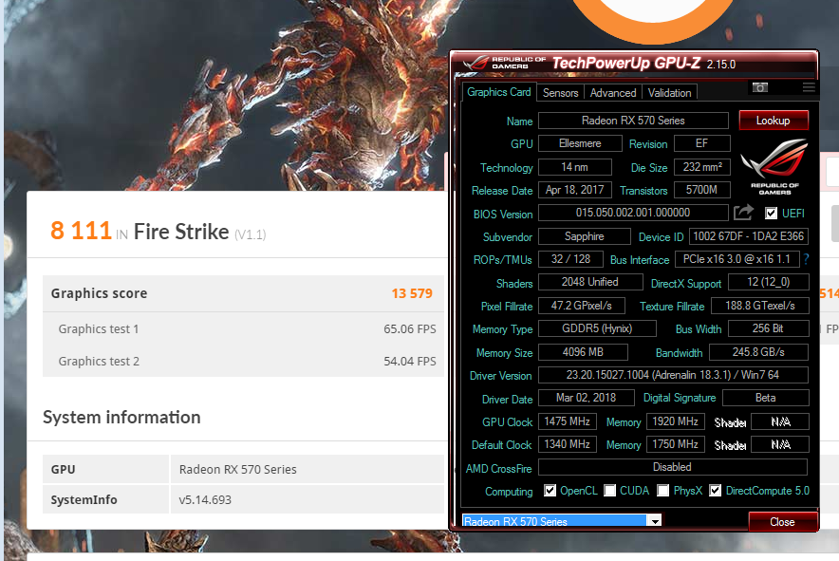Click AMD CrossFire value Disabled
The height and width of the screenshot is (561, 839).
pos(673,467)
